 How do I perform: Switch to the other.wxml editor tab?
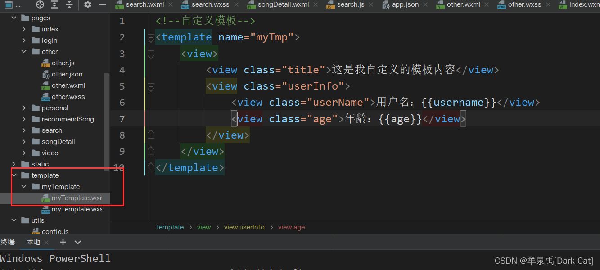[464, 4]
